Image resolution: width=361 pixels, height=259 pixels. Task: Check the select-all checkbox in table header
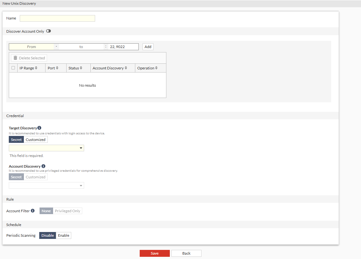coord(13,68)
